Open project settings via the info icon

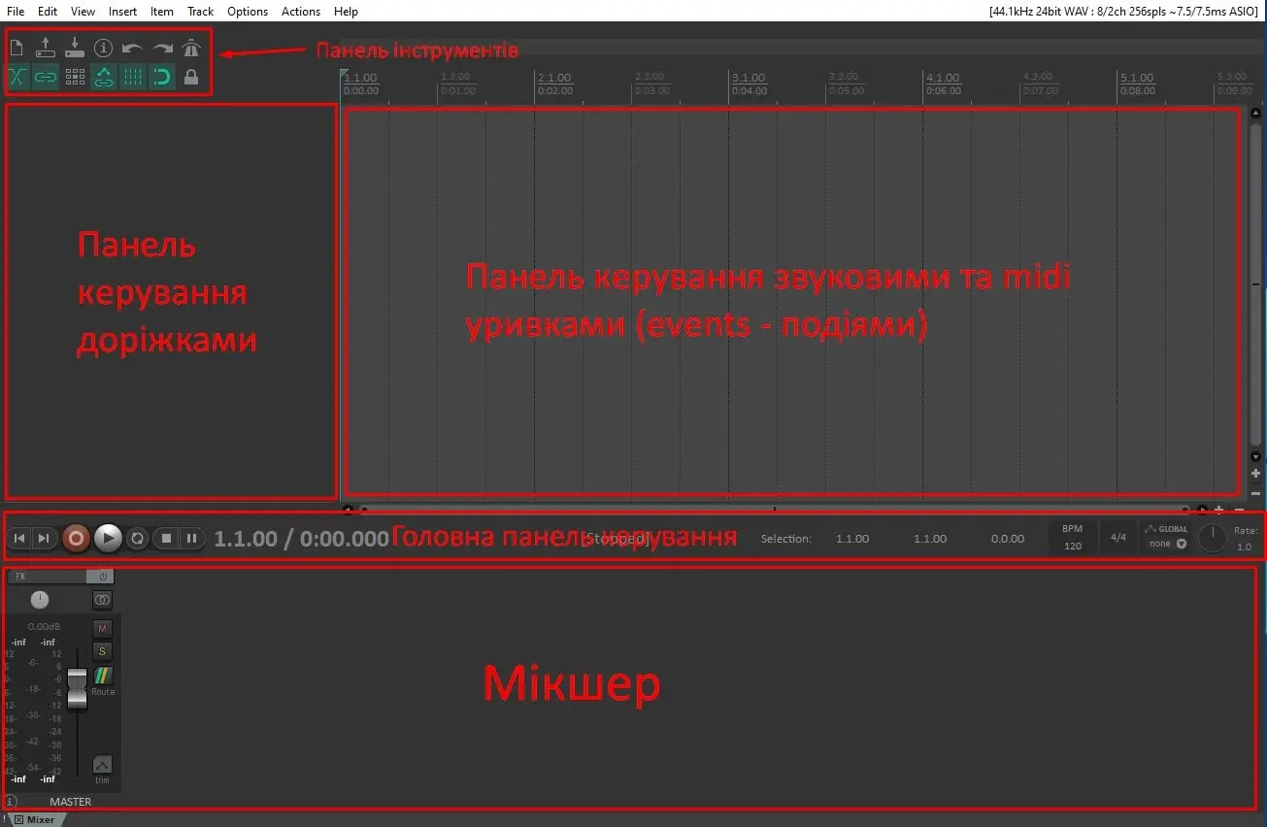point(103,47)
